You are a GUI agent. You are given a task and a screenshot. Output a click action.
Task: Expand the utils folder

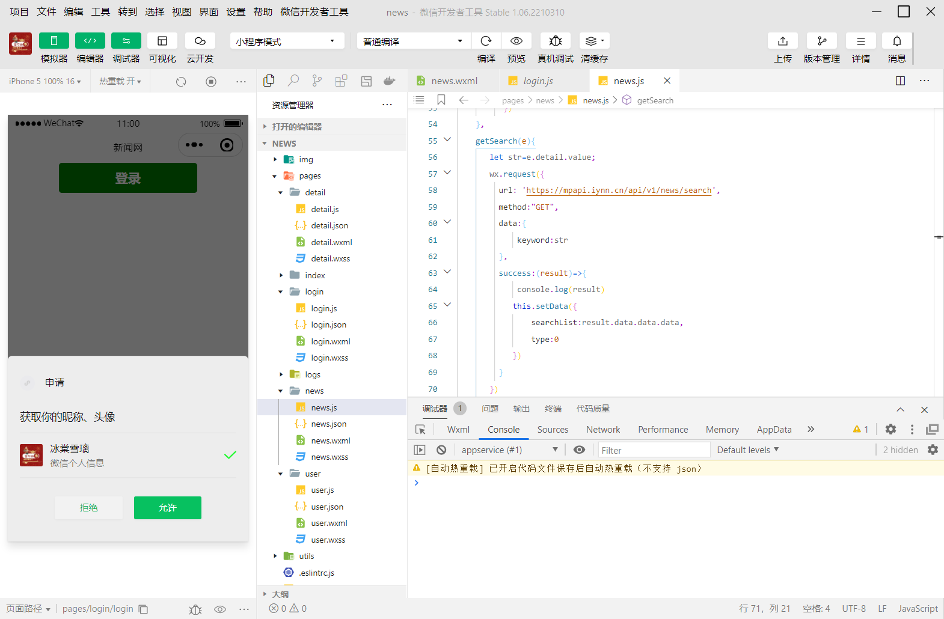click(x=275, y=556)
